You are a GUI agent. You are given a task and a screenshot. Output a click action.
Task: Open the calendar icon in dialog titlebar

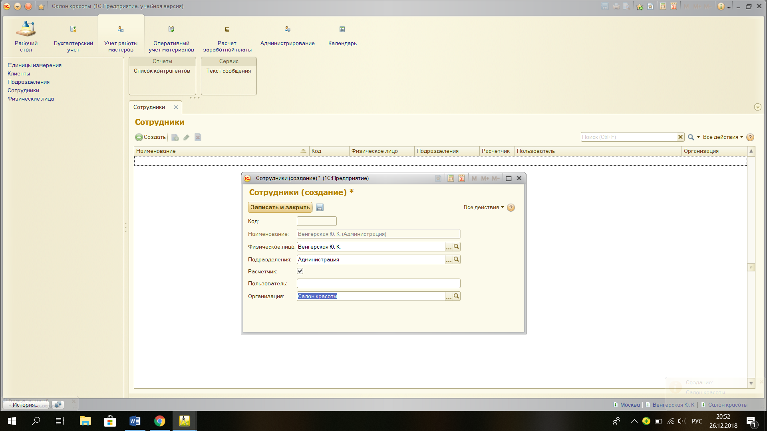(x=461, y=178)
